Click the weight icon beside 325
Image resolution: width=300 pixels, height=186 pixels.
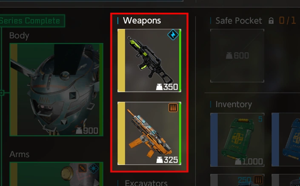click(160, 160)
